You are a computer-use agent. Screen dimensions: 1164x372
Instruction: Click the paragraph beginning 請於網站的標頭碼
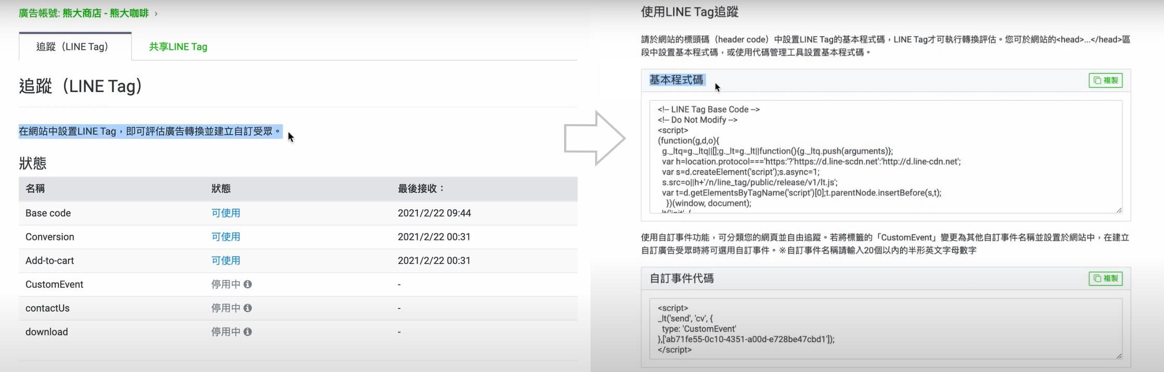885,46
